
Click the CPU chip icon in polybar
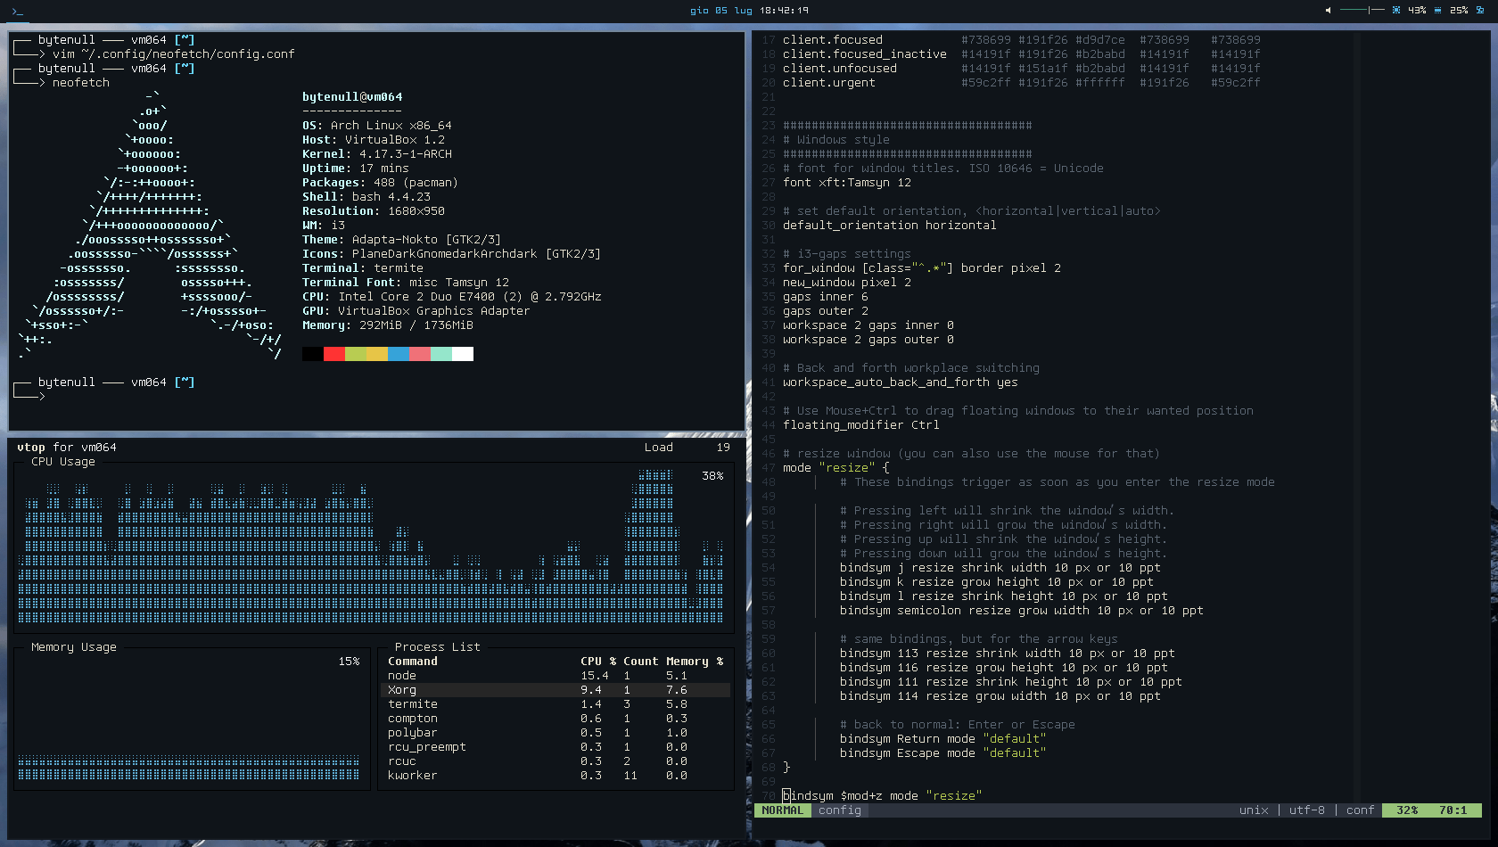point(1396,11)
